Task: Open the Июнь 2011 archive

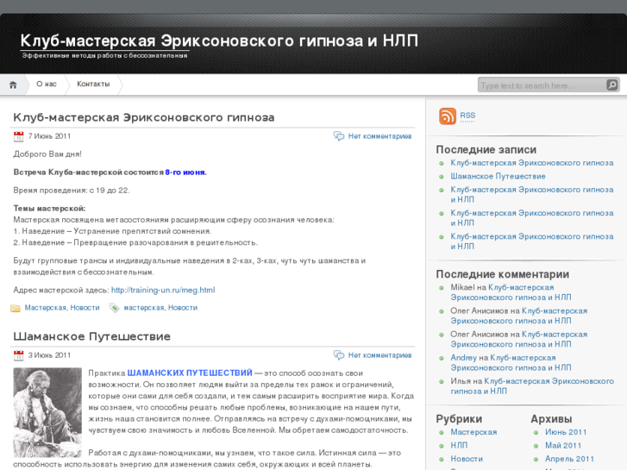Action: pos(566,432)
